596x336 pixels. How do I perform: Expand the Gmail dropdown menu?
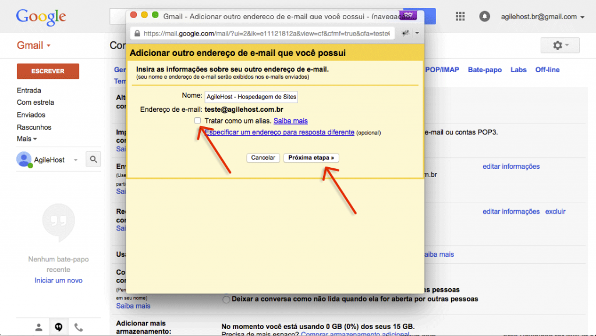point(34,45)
